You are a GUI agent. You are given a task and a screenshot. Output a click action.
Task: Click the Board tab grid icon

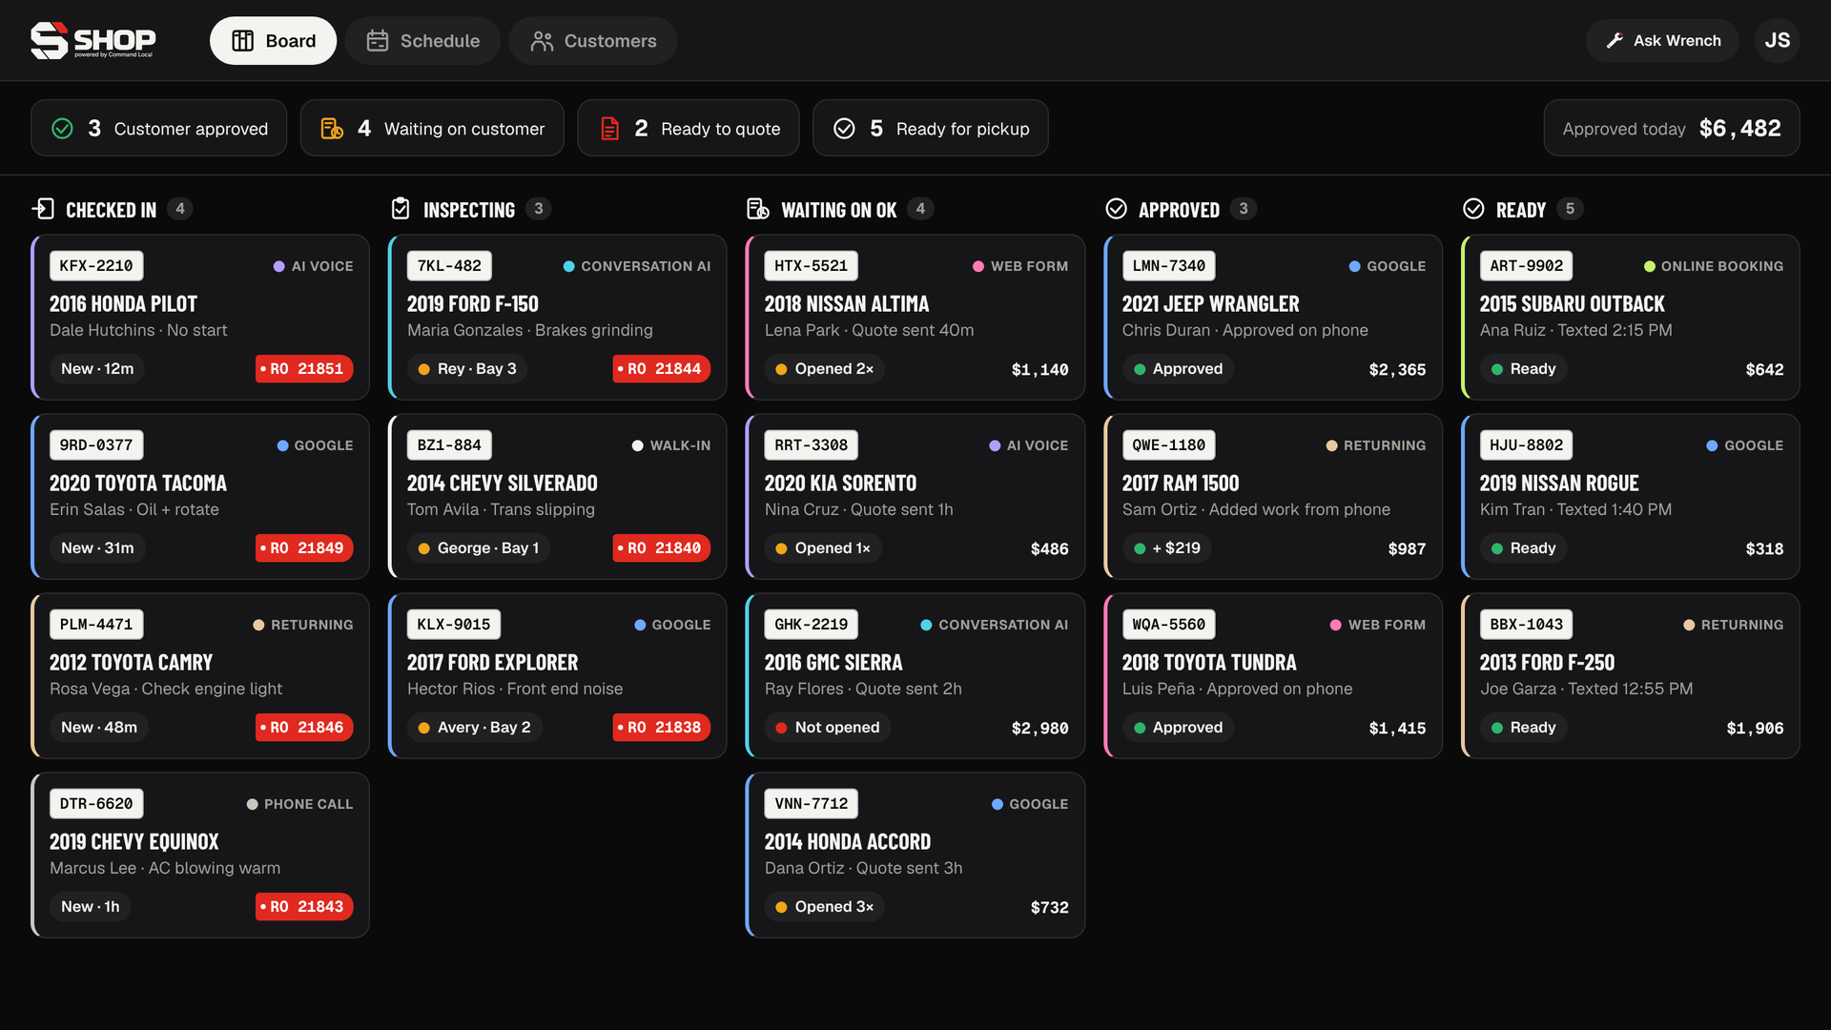(243, 41)
